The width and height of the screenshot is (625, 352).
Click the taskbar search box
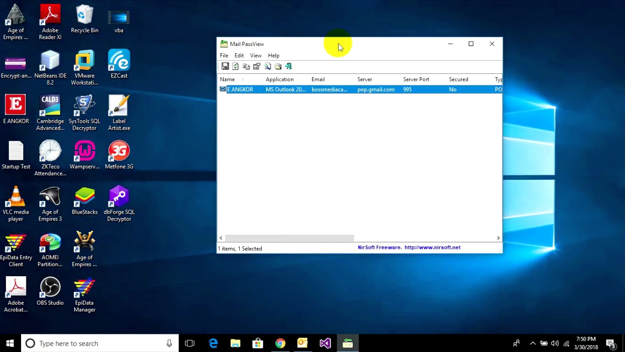click(100, 343)
